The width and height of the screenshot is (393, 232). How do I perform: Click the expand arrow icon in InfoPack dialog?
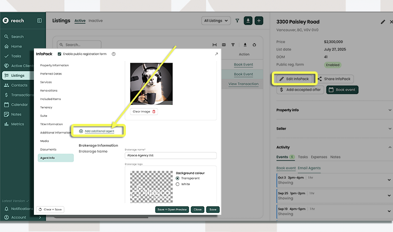[x=216, y=54]
